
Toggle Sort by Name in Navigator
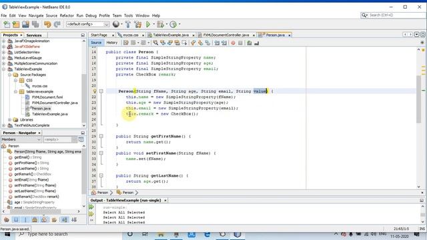point(64,219)
